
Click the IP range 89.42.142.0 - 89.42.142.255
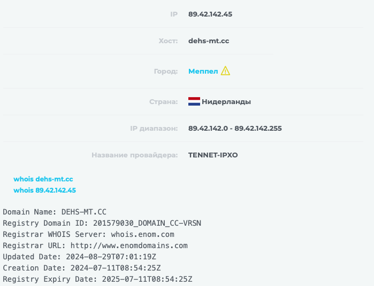(235, 128)
